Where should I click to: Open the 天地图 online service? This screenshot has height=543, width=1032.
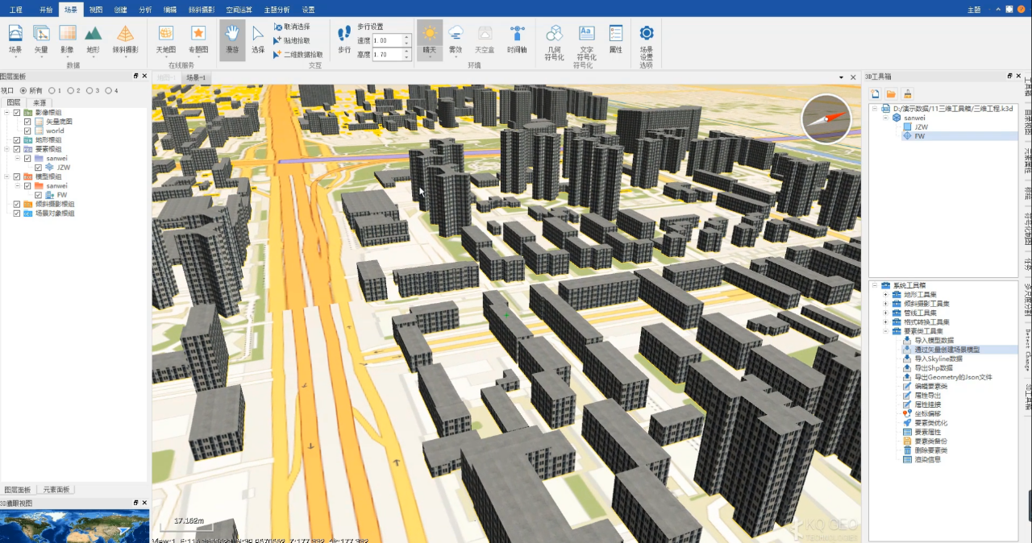(166, 39)
